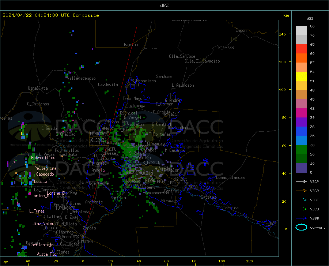Click the 'Zapata' map label
The width and height of the screenshot is (329, 266).
(90, 228)
